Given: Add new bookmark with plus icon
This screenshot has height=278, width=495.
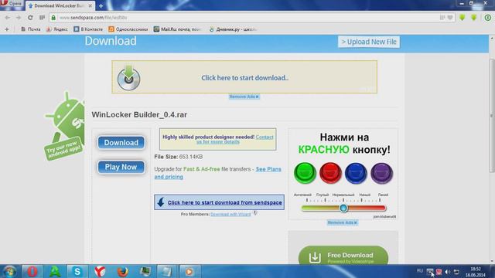Looking at the screenshot, I should coord(7,29).
